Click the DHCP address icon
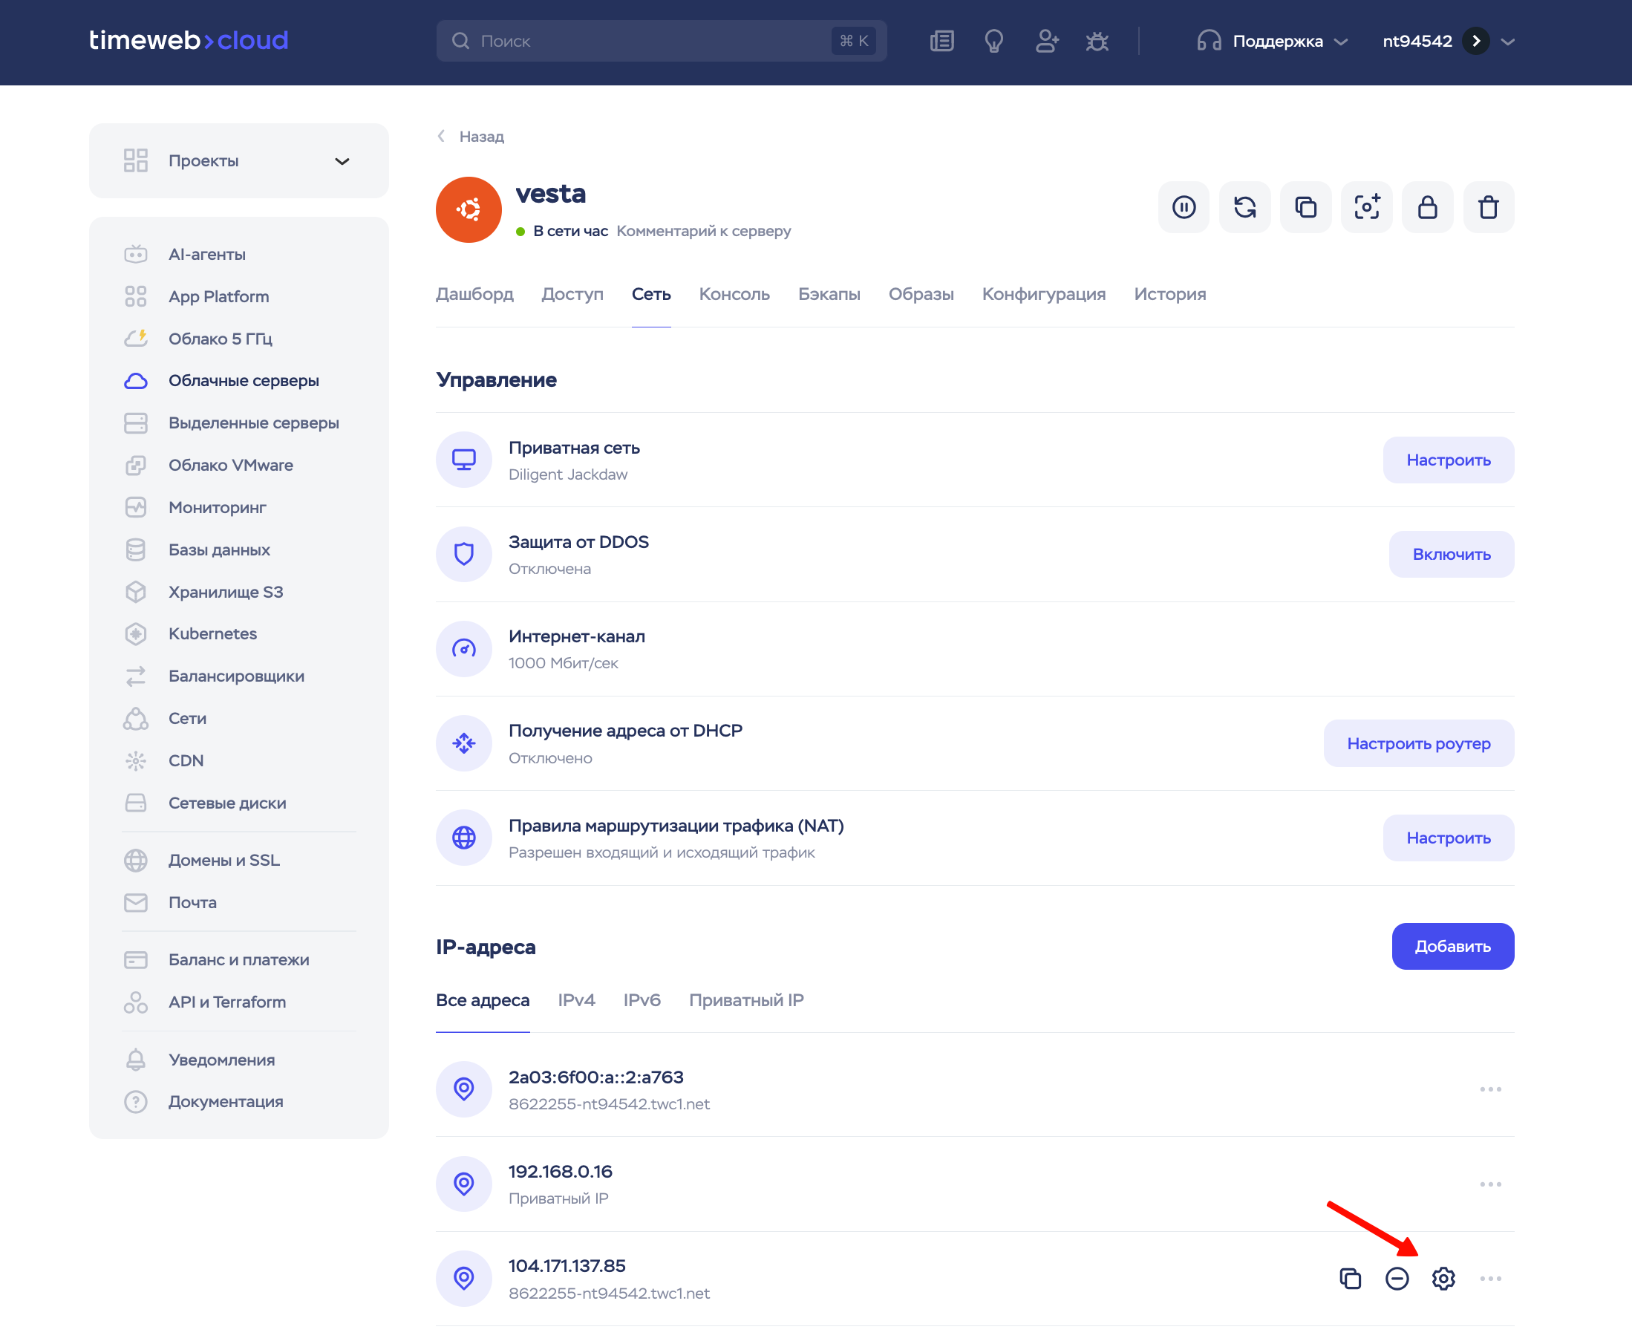This screenshot has width=1632, height=1344. (464, 743)
